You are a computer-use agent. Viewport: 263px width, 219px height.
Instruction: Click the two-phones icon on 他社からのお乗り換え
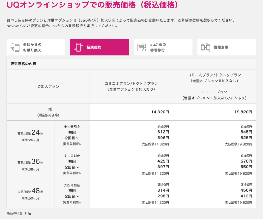pos(15,47)
